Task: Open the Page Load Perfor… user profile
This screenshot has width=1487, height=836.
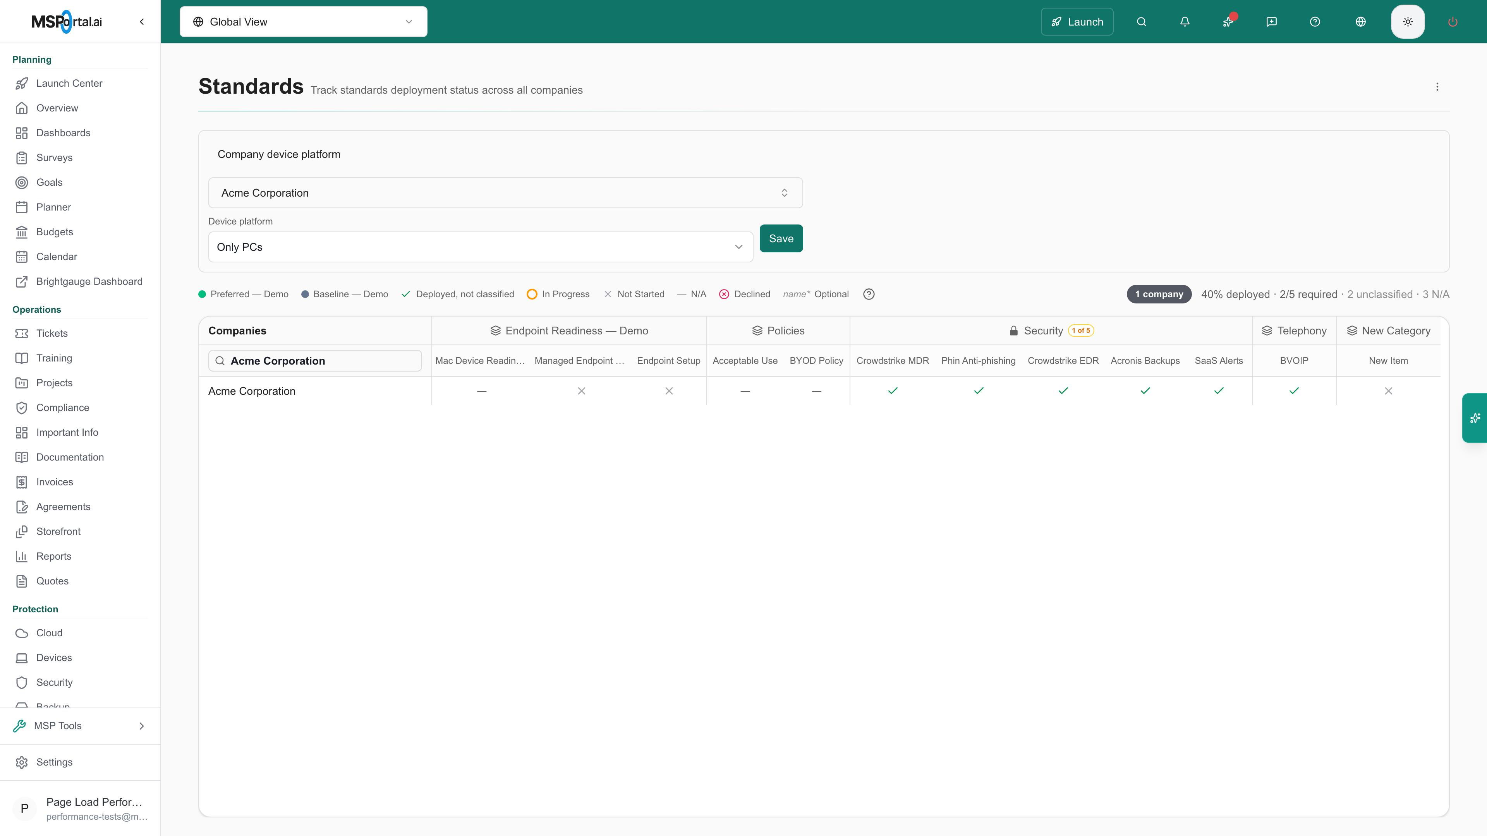Action: coord(80,808)
